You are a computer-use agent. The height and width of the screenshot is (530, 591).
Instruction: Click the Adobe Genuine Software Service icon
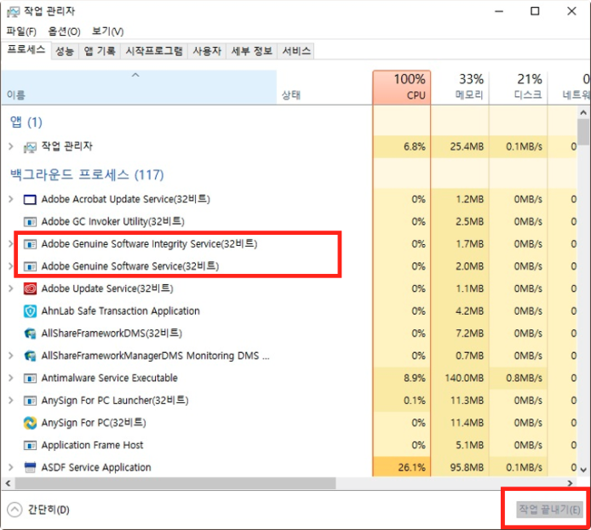point(30,266)
